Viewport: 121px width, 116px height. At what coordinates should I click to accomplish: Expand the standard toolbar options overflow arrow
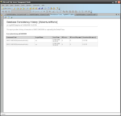pos(60,9)
